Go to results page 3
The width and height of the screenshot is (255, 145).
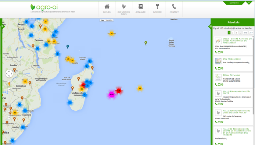click(x=237, y=33)
